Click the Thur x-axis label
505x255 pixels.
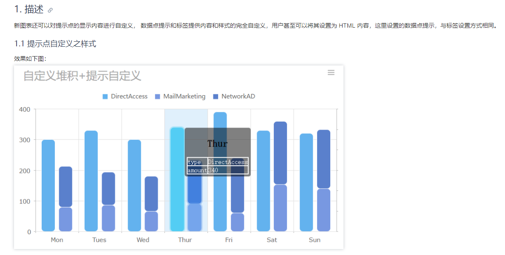185,240
